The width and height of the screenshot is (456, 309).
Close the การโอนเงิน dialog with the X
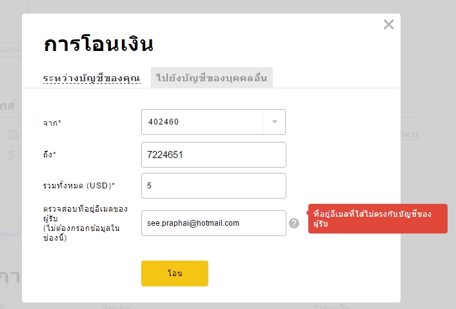tap(388, 25)
